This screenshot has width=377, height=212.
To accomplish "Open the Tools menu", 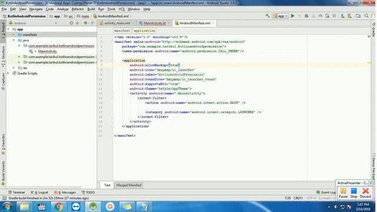I will click(x=111, y=9).
